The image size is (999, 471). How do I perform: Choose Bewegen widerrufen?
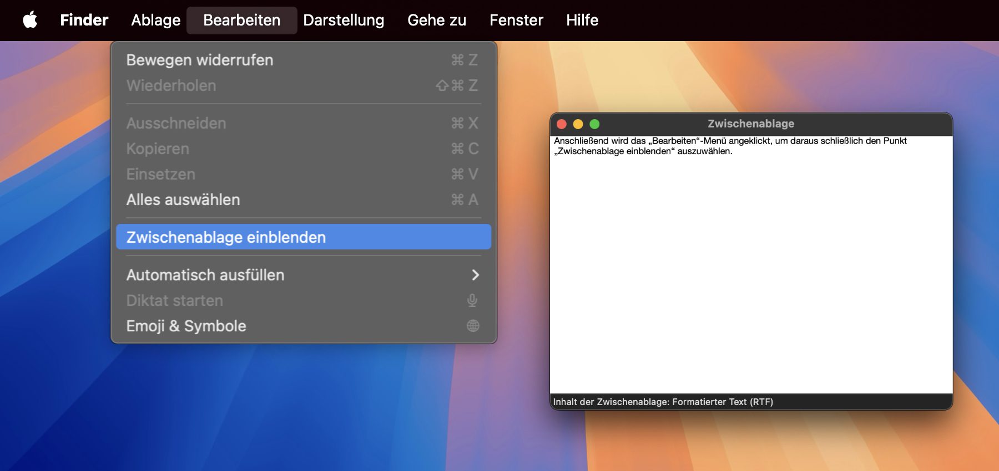(x=200, y=60)
